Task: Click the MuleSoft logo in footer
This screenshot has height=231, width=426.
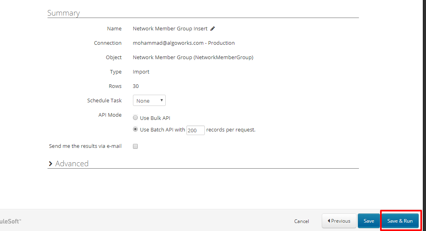Action: (10, 221)
